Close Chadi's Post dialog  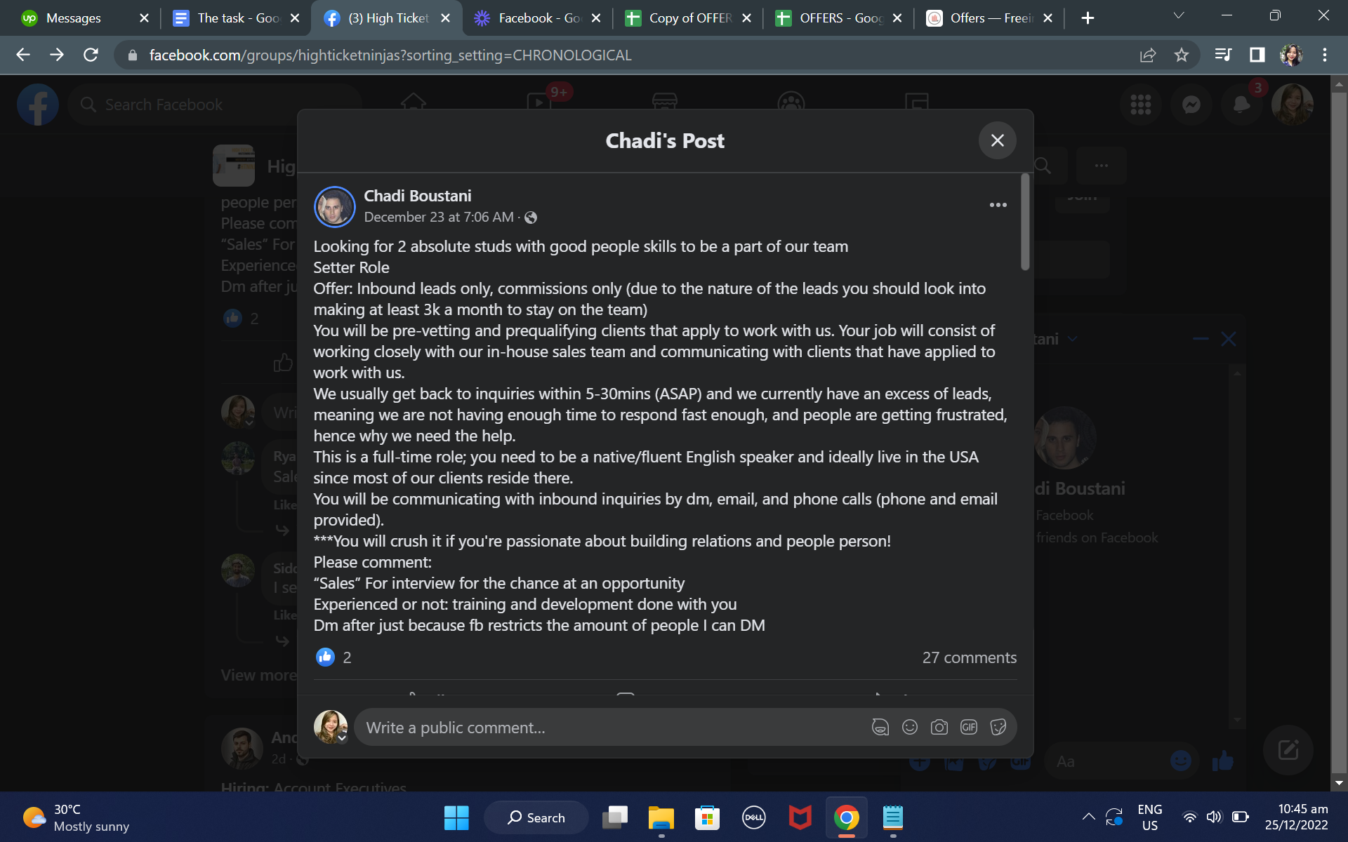point(997,140)
